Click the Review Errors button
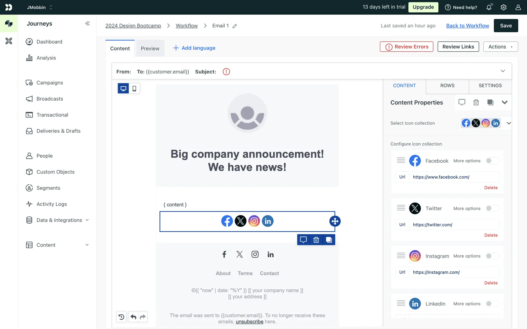527x329 pixels. tap(407, 47)
